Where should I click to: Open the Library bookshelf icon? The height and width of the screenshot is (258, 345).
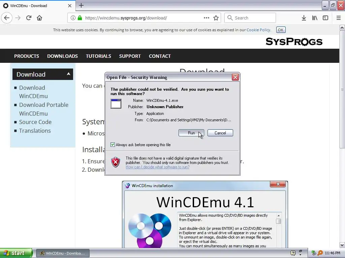tap(315, 18)
